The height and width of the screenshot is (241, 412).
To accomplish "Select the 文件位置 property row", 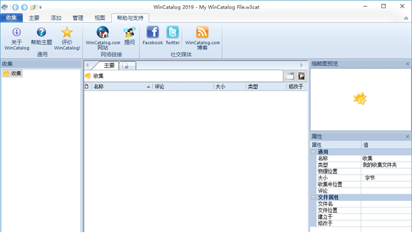I will pos(364,210).
